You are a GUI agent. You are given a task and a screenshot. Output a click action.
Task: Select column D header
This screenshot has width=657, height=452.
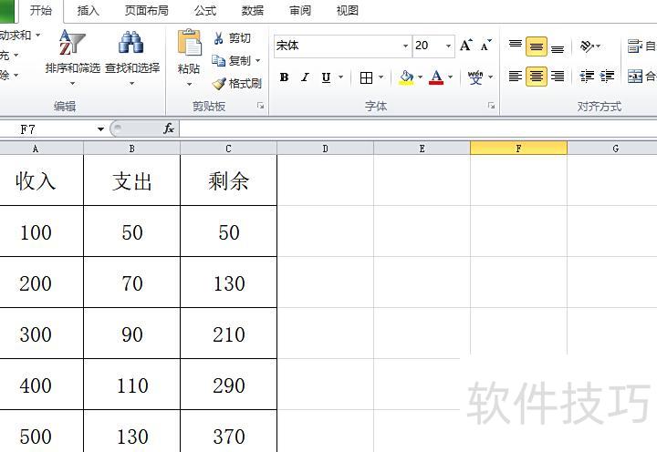click(325, 149)
